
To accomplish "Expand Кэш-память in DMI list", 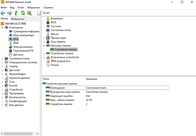I will tap(44, 42).
